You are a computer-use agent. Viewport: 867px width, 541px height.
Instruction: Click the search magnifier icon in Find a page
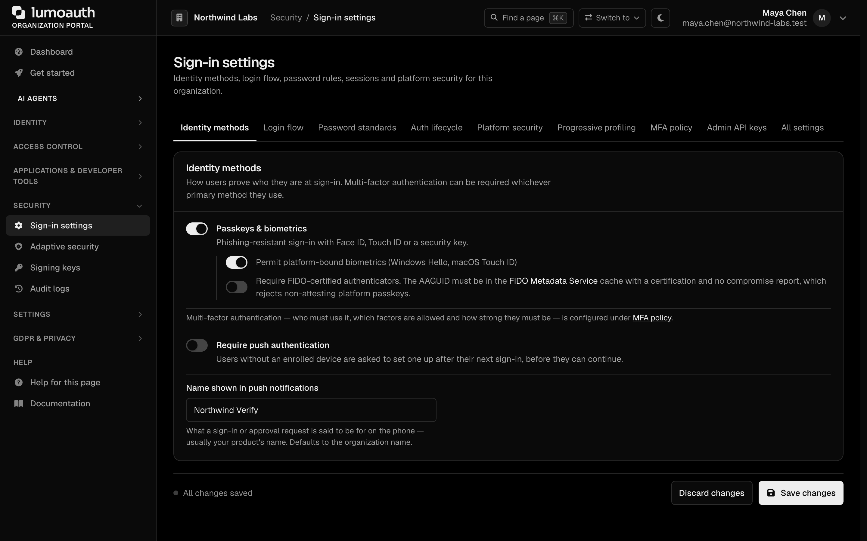tap(494, 17)
